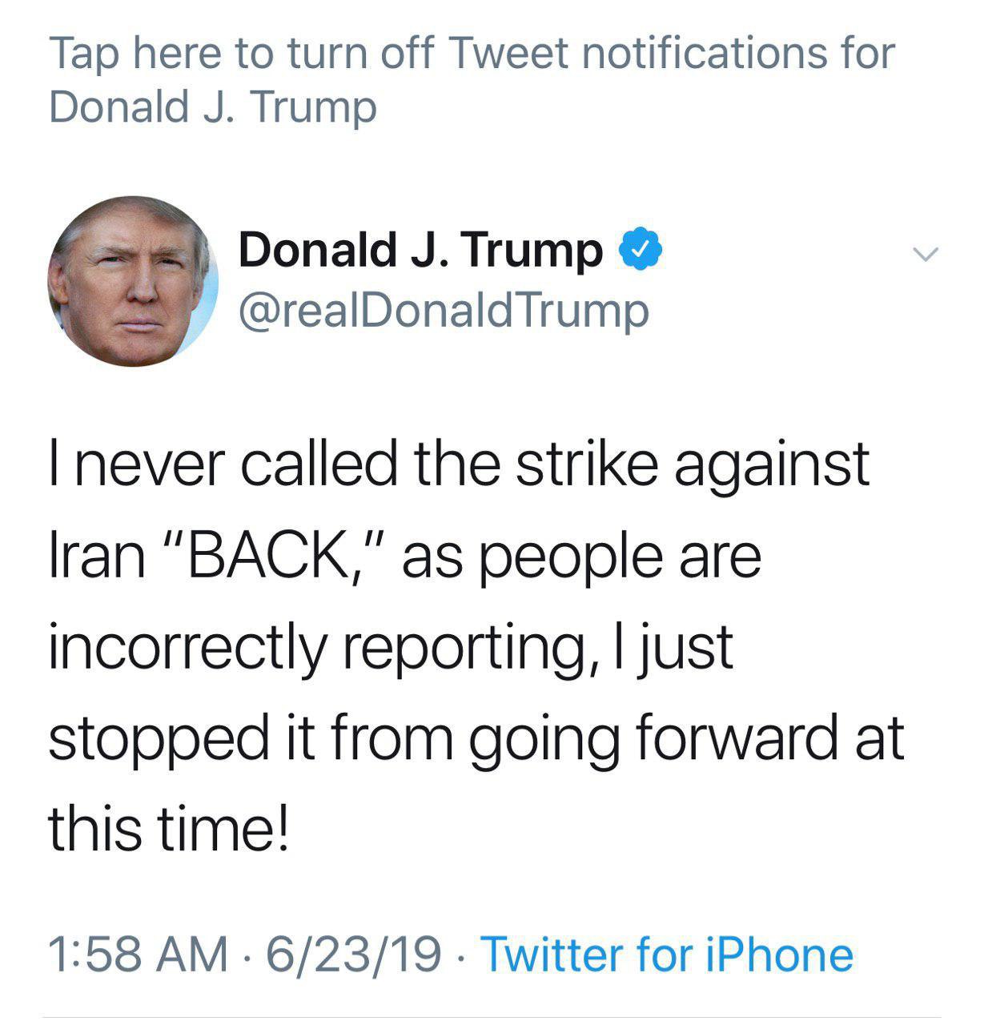This screenshot has height=1025, width=984.
Task: Click the 6/23/19 date
Action: pos(353,954)
